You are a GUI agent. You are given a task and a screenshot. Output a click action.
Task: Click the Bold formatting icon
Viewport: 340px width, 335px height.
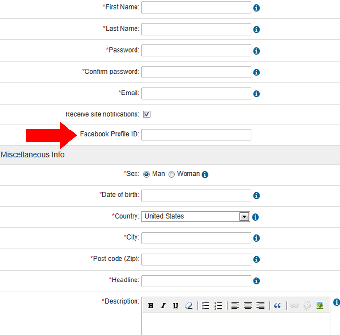[x=151, y=306]
